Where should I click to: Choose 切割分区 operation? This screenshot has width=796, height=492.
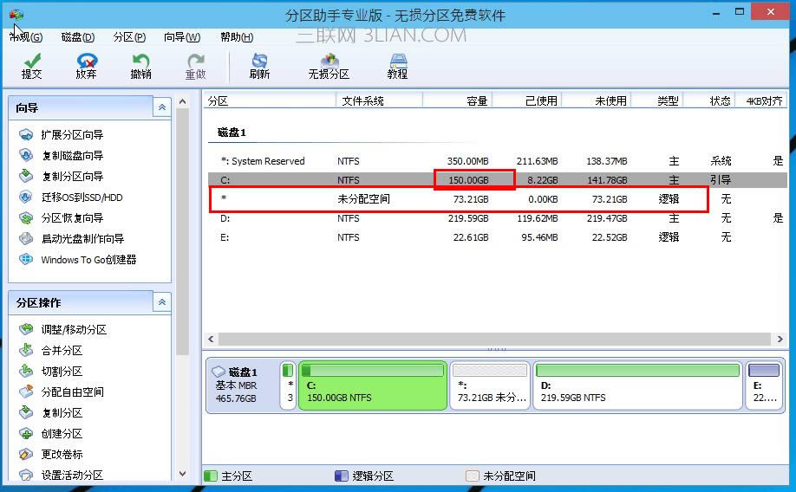(50, 372)
